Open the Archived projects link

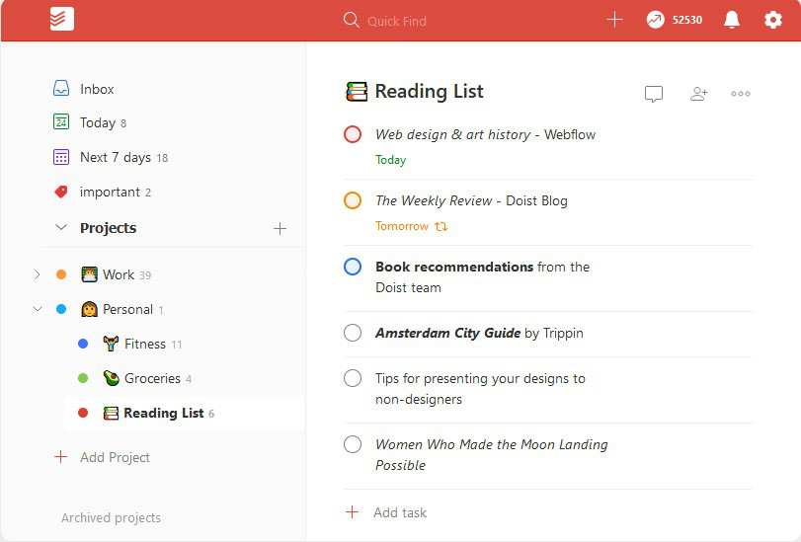[111, 517]
